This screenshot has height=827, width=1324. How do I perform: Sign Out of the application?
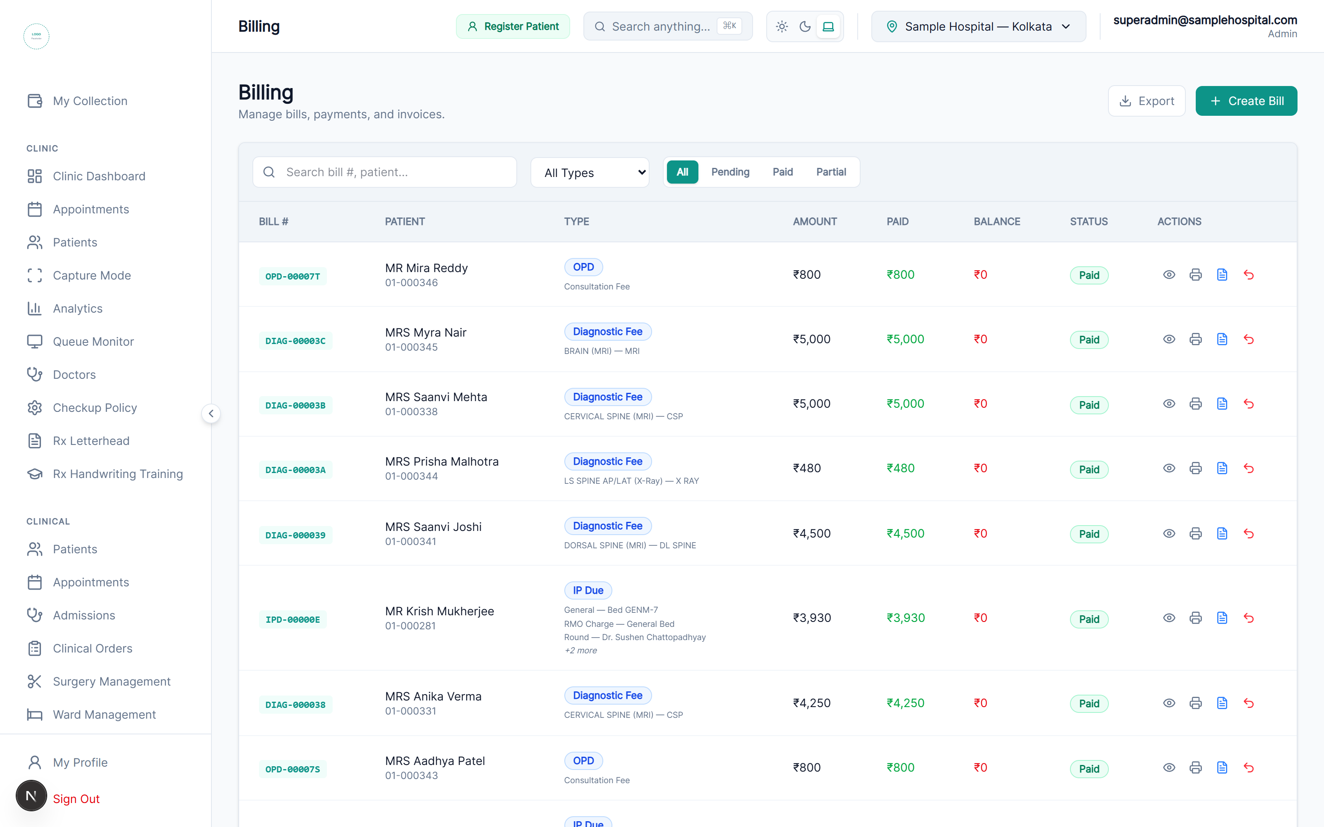click(x=76, y=798)
